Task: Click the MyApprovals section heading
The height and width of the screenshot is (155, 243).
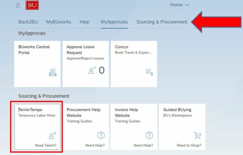Action: pos(32,33)
